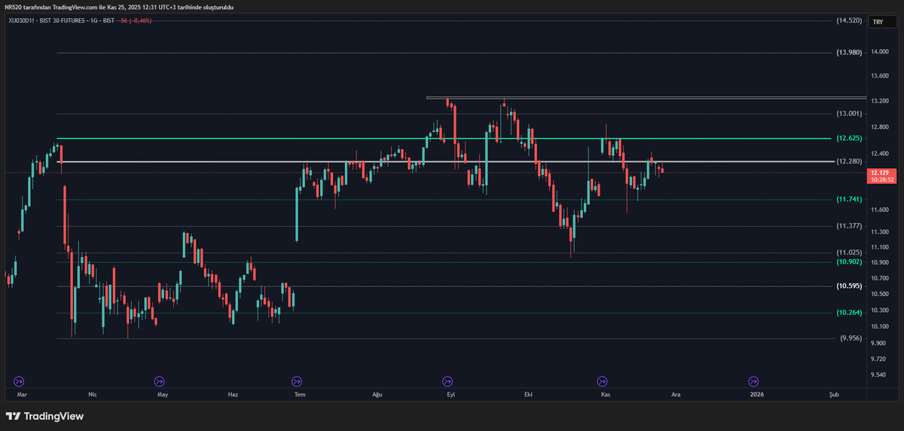The image size is (904, 431).
Task: Click the TradingView logo at the bottom
Action: click(44, 416)
